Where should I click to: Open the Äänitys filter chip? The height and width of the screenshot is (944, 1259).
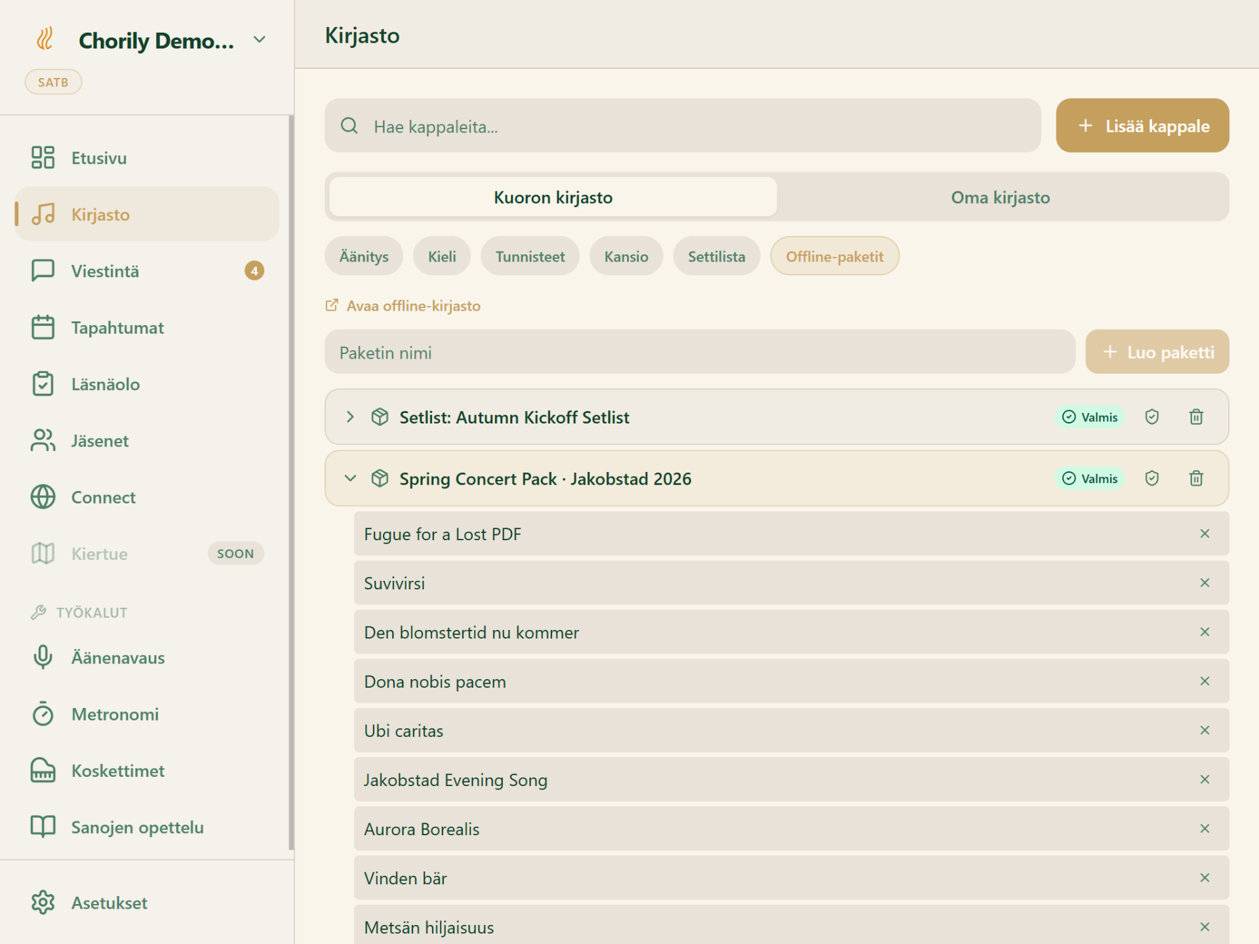[364, 256]
